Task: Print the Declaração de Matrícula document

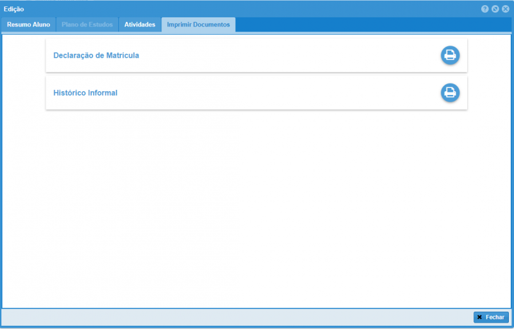Action: pos(450,55)
